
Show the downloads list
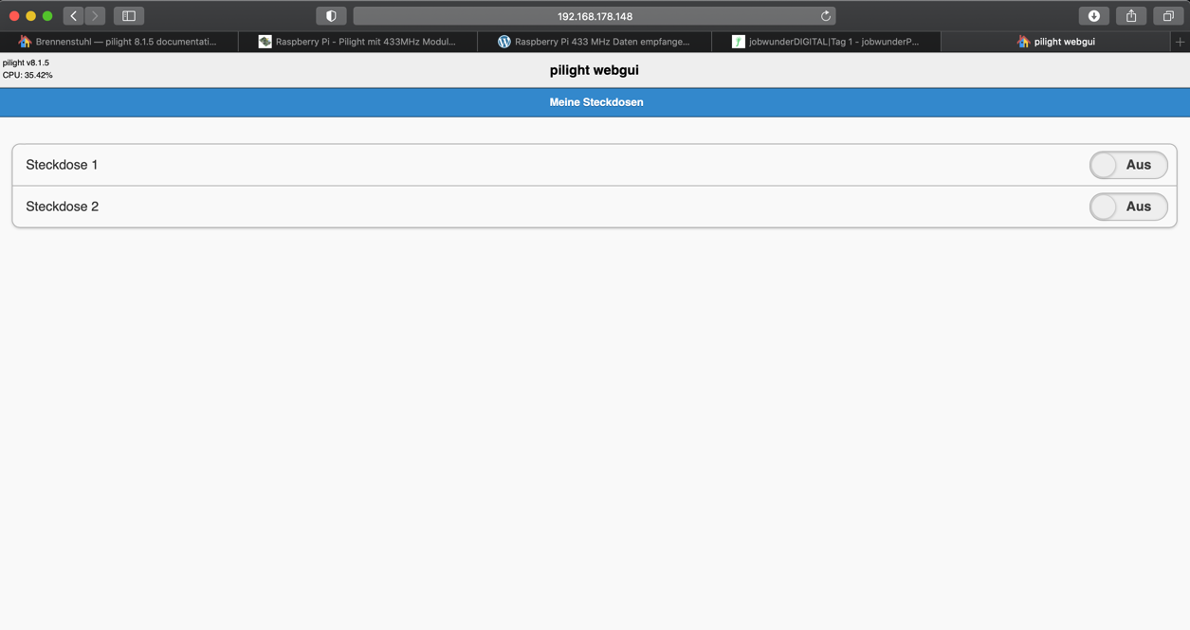point(1093,16)
